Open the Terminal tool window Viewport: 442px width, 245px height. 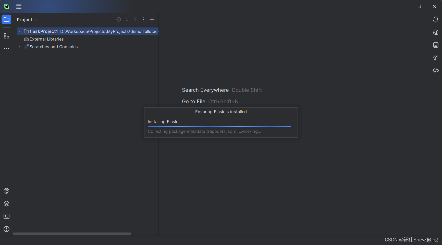pyautogui.click(x=6, y=216)
